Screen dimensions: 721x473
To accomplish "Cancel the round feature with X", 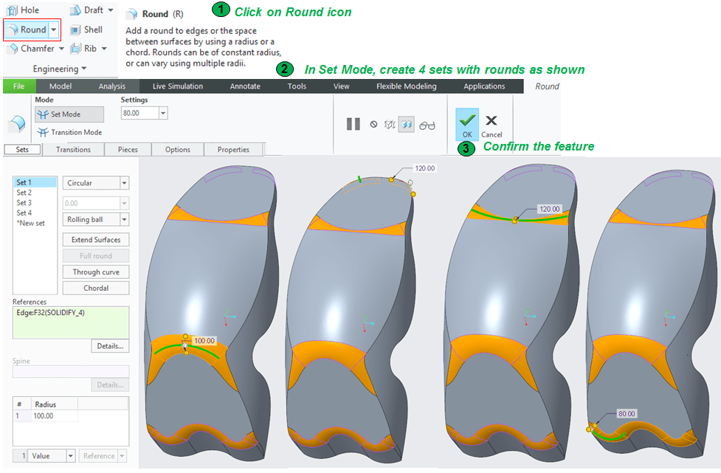I will 491,122.
